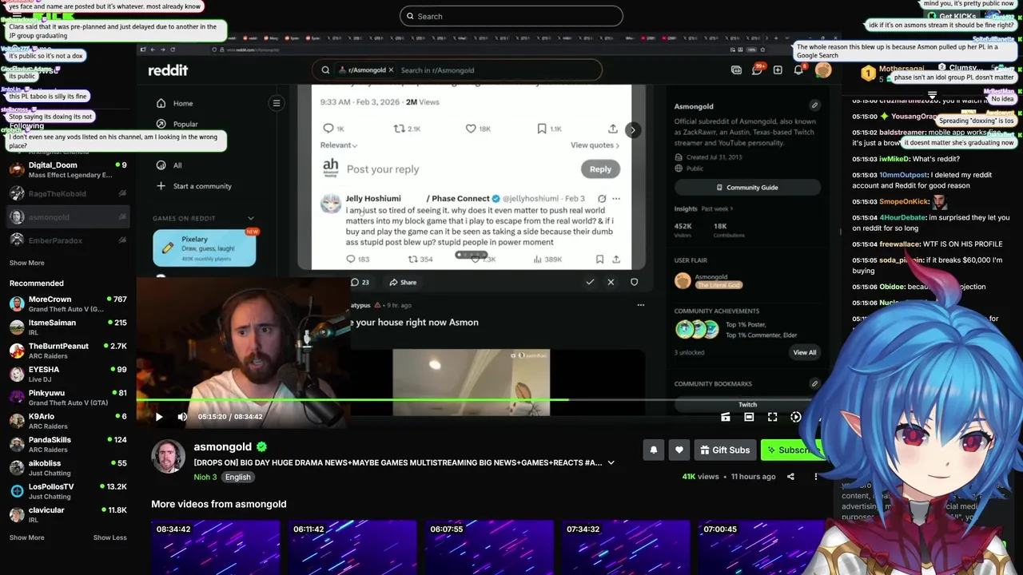Click the reddit logo in the video
1023x575 pixels.
click(168, 70)
